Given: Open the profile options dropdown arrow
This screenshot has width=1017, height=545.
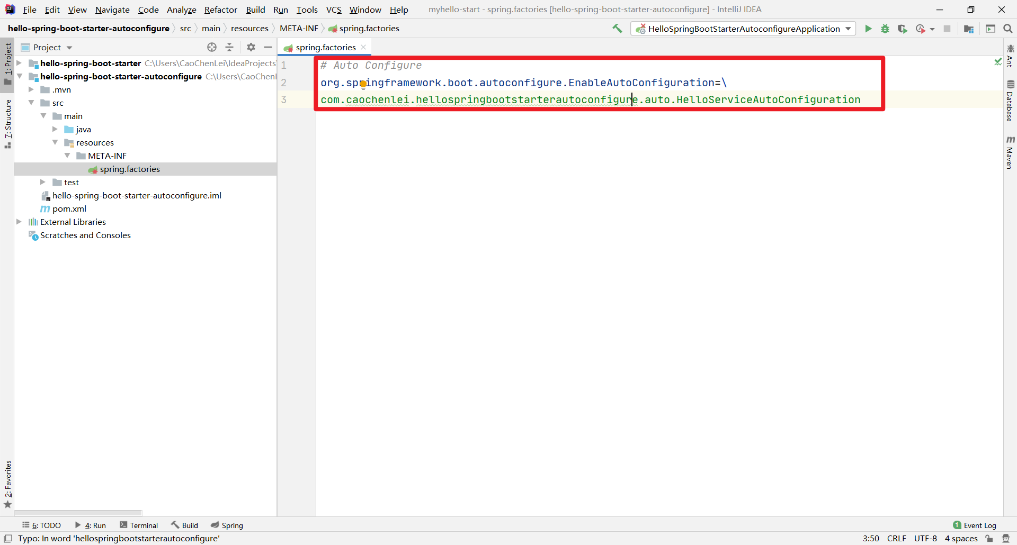Looking at the screenshot, I should 932,29.
